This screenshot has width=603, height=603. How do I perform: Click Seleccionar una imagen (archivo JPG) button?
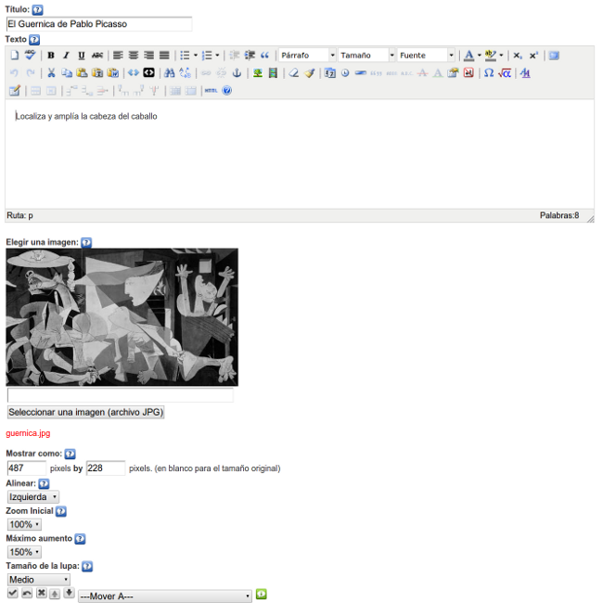pos(85,413)
